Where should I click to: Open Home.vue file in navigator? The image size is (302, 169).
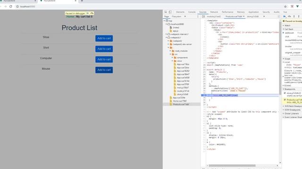(179, 101)
